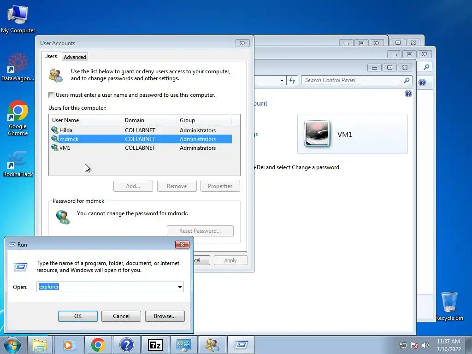Click Browse... in the Run dialog
Screen dimensions: 472x354
pos(165,316)
